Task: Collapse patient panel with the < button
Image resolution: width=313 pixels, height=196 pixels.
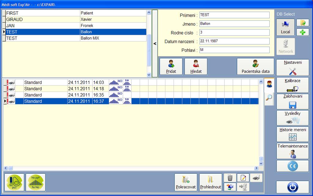Action: click(x=155, y=43)
